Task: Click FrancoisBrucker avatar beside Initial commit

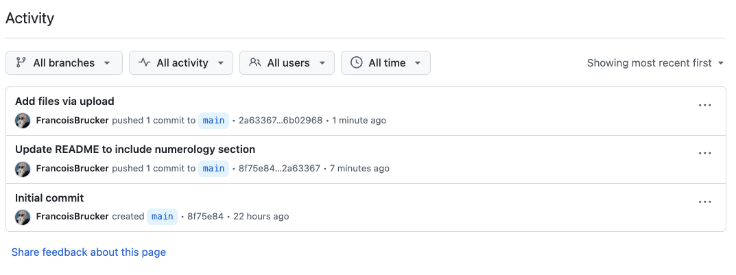Action: (x=23, y=217)
